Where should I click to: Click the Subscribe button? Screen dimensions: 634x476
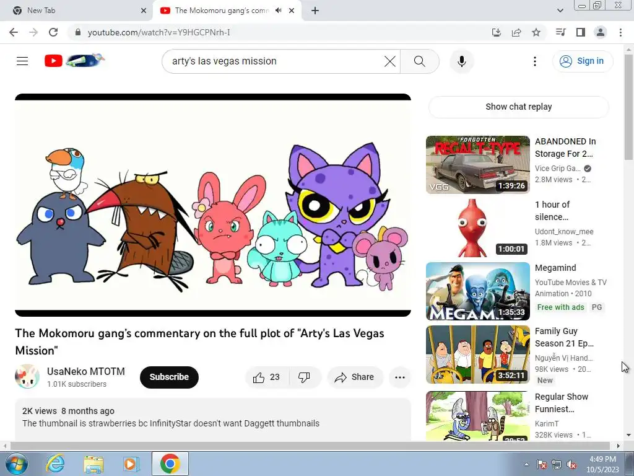pos(169,377)
